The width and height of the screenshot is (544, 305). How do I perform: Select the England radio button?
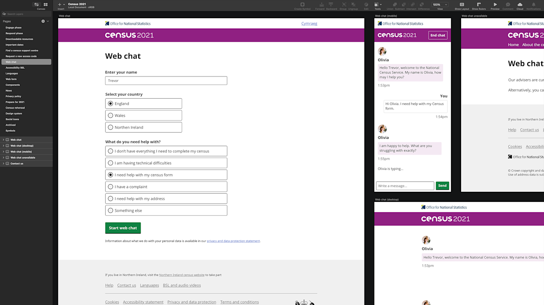point(110,104)
